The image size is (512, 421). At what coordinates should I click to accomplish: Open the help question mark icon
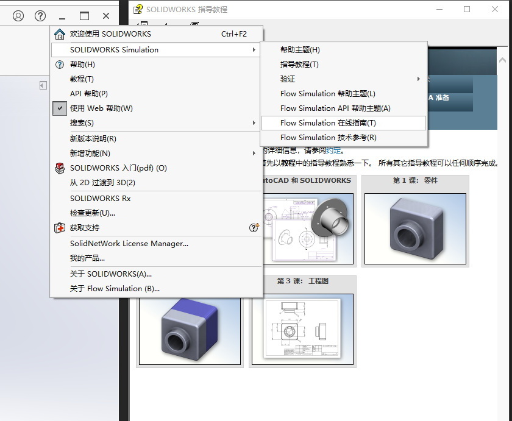[40, 16]
